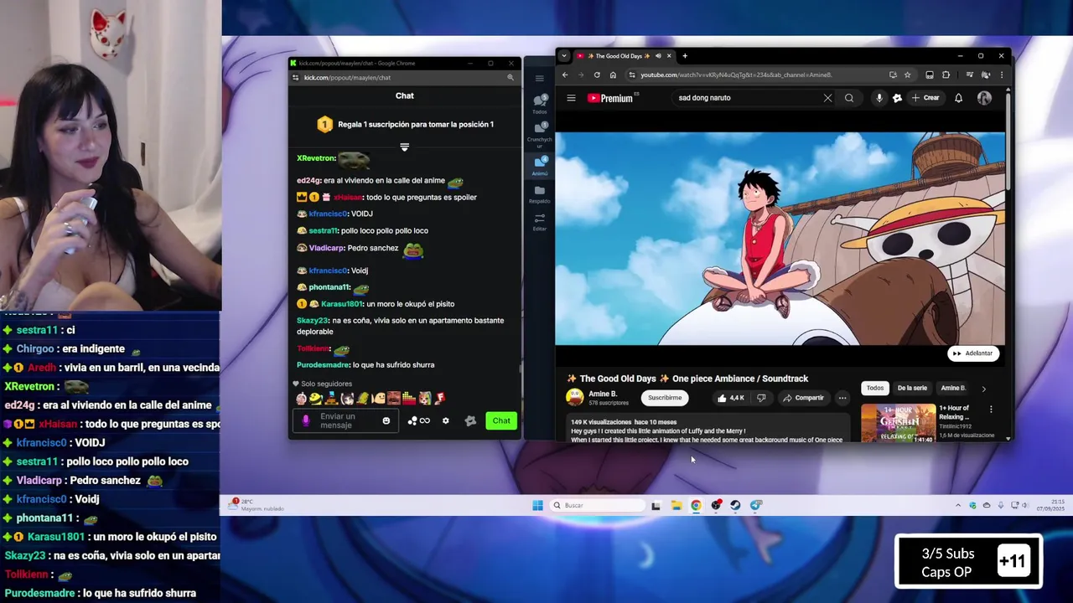The image size is (1073, 603).
Task: Open the sidebar hamburger menu beside chat
Action: (x=540, y=79)
